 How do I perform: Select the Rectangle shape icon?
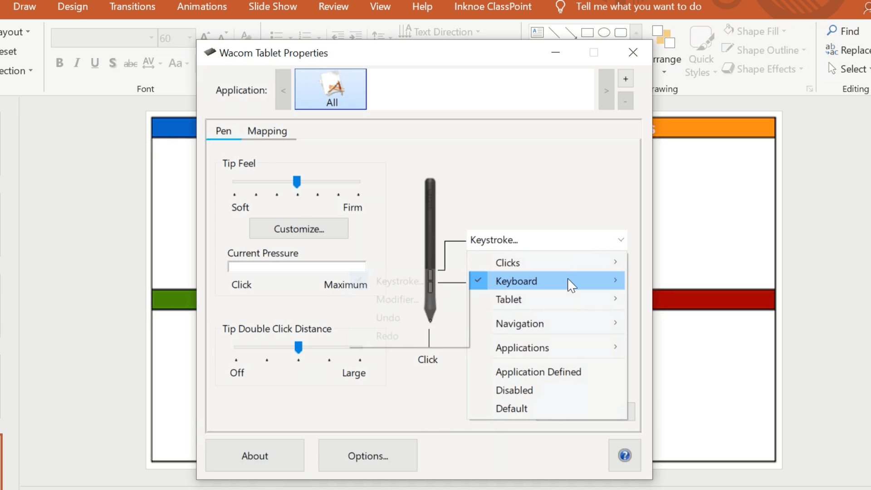pyautogui.click(x=587, y=32)
